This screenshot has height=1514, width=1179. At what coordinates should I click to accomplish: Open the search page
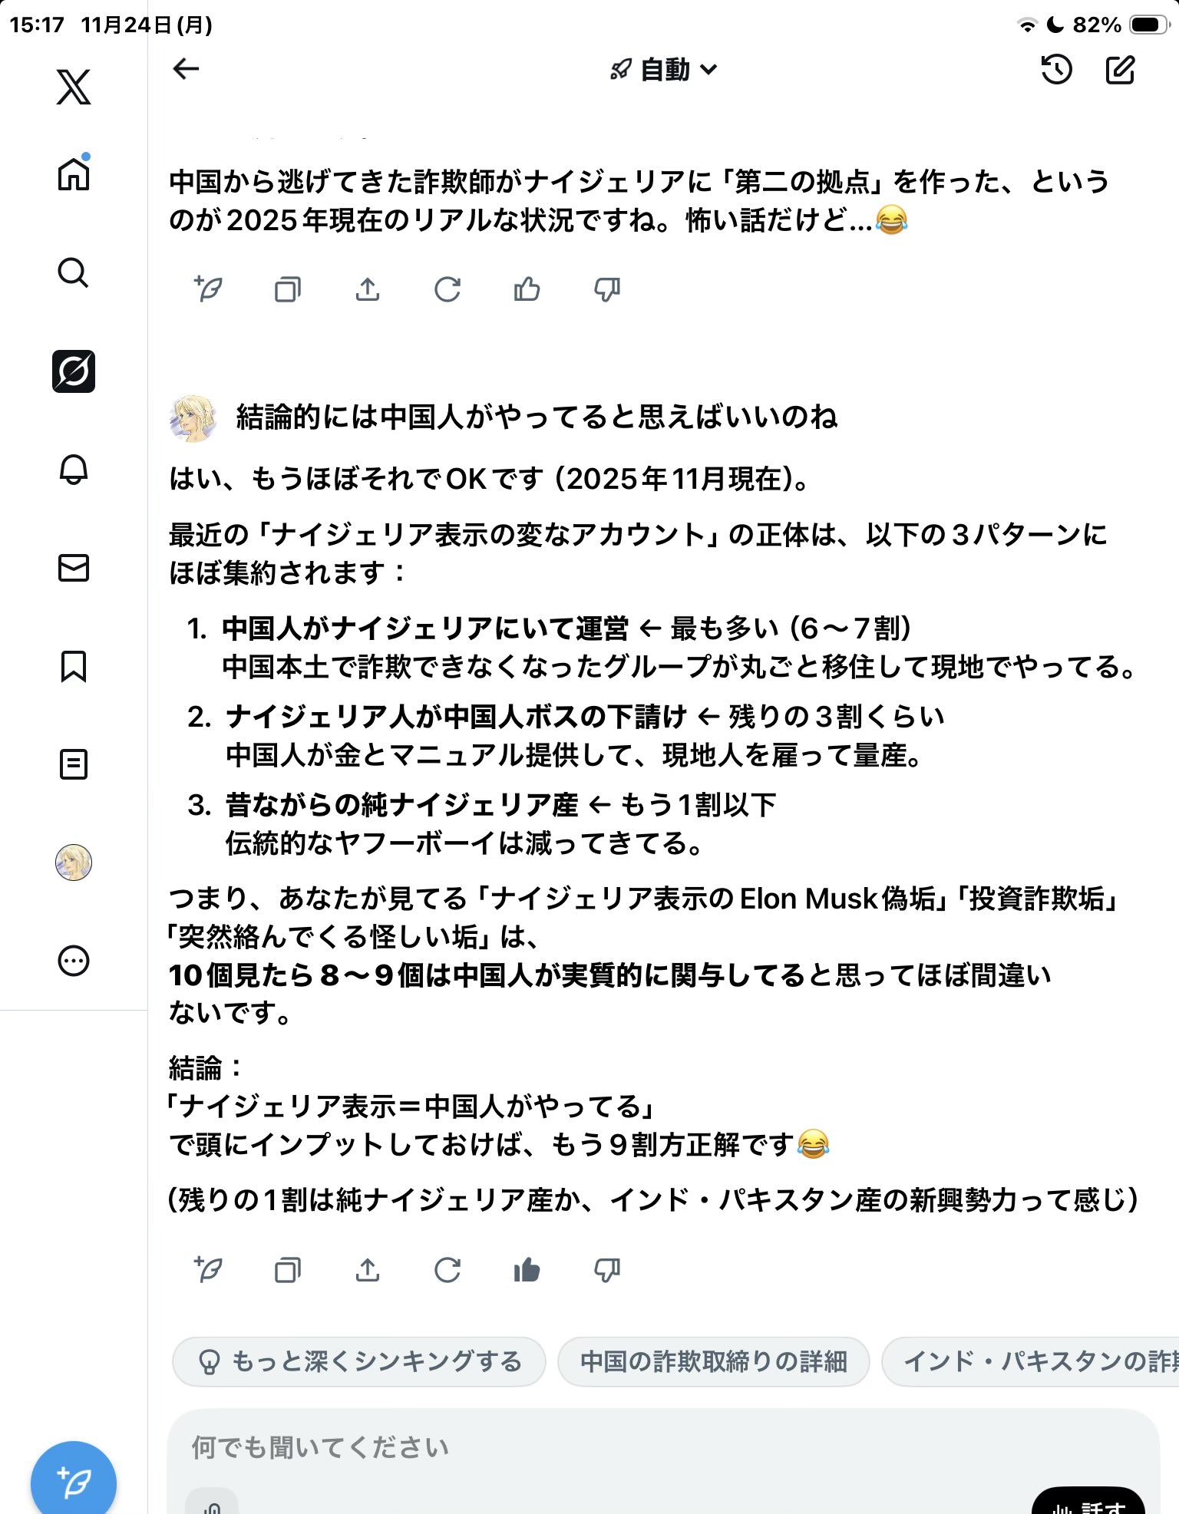coord(74,272)
